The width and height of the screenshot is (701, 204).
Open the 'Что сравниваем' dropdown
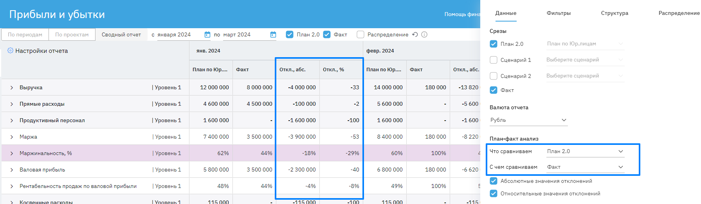(x=585, y=151)
